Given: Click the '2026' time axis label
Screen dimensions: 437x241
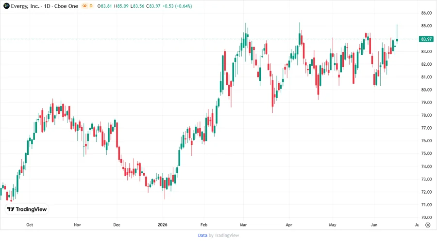Looking at the screenshot, I should (x=163, y=225).
